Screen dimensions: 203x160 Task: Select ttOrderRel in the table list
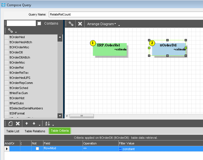[x=17, y=68]
